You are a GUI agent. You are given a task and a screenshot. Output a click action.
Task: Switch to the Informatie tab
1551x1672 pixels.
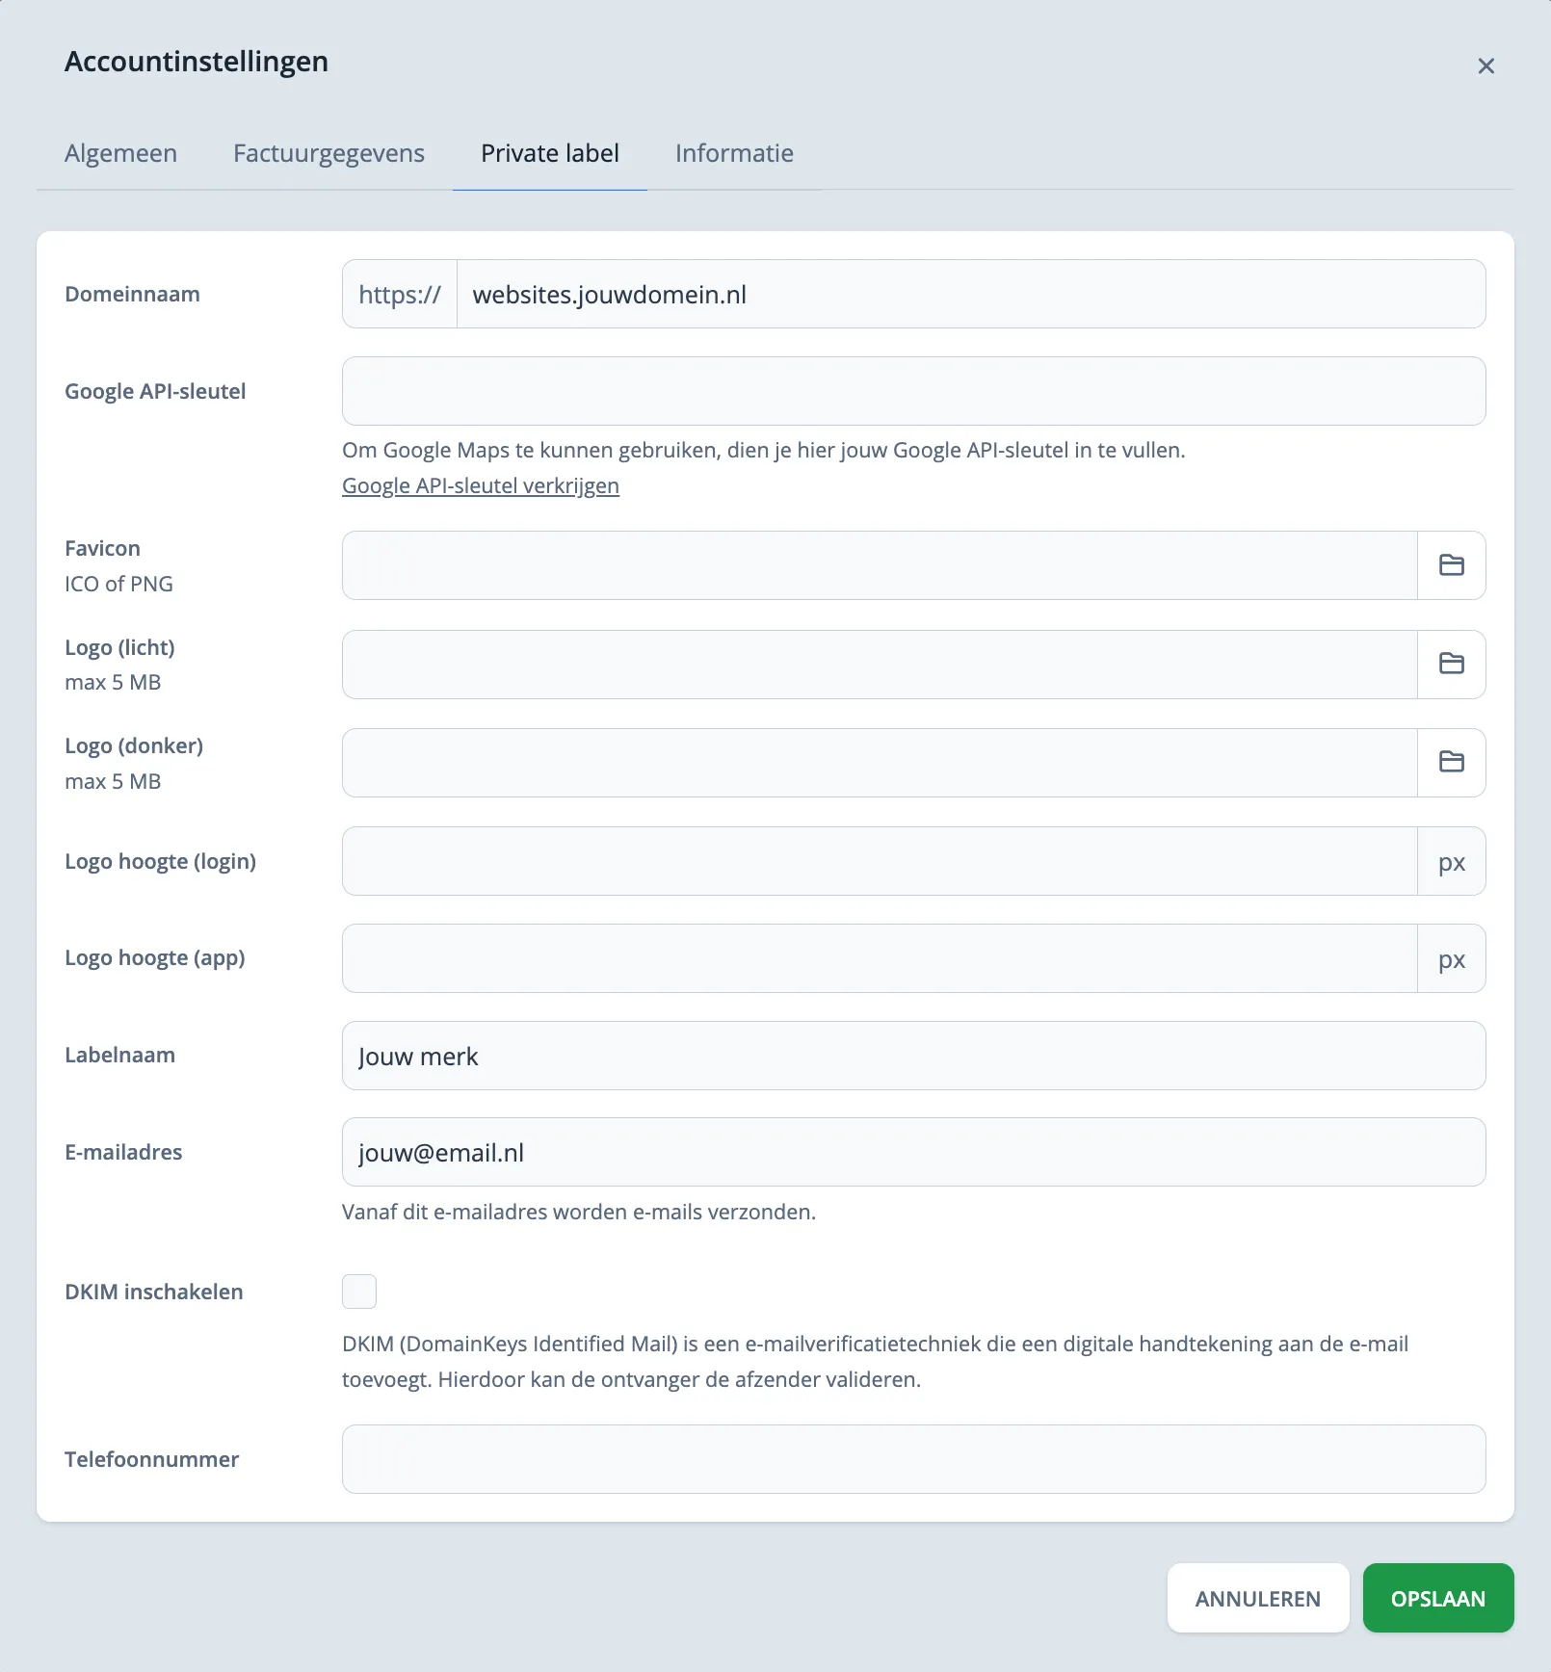pyautogui.click(x=735, y=153)
